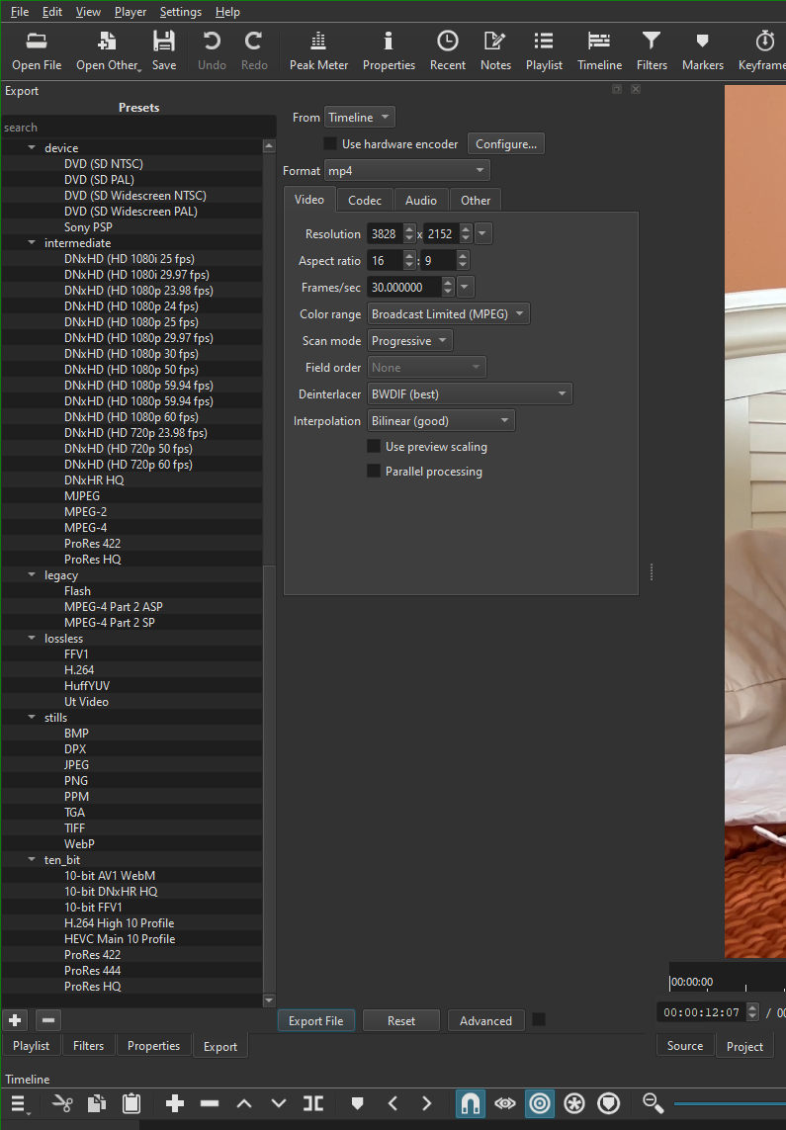
Task: Collapse the intermediate presets group
Action: coord(32,243)
